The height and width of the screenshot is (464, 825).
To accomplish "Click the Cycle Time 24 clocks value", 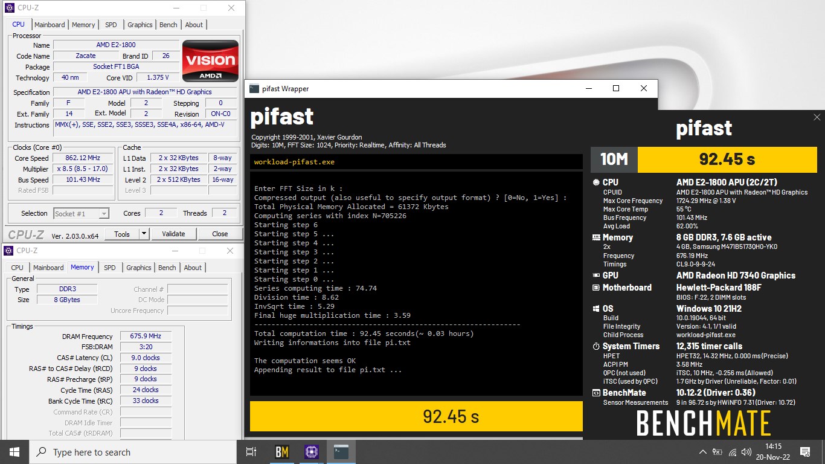I will 146,390.
